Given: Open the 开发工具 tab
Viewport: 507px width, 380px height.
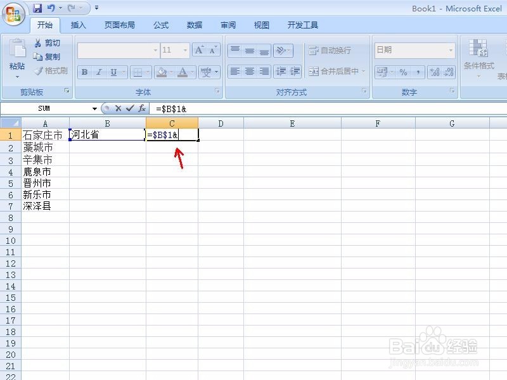Looking at the screenshot, I should point(303,25).
